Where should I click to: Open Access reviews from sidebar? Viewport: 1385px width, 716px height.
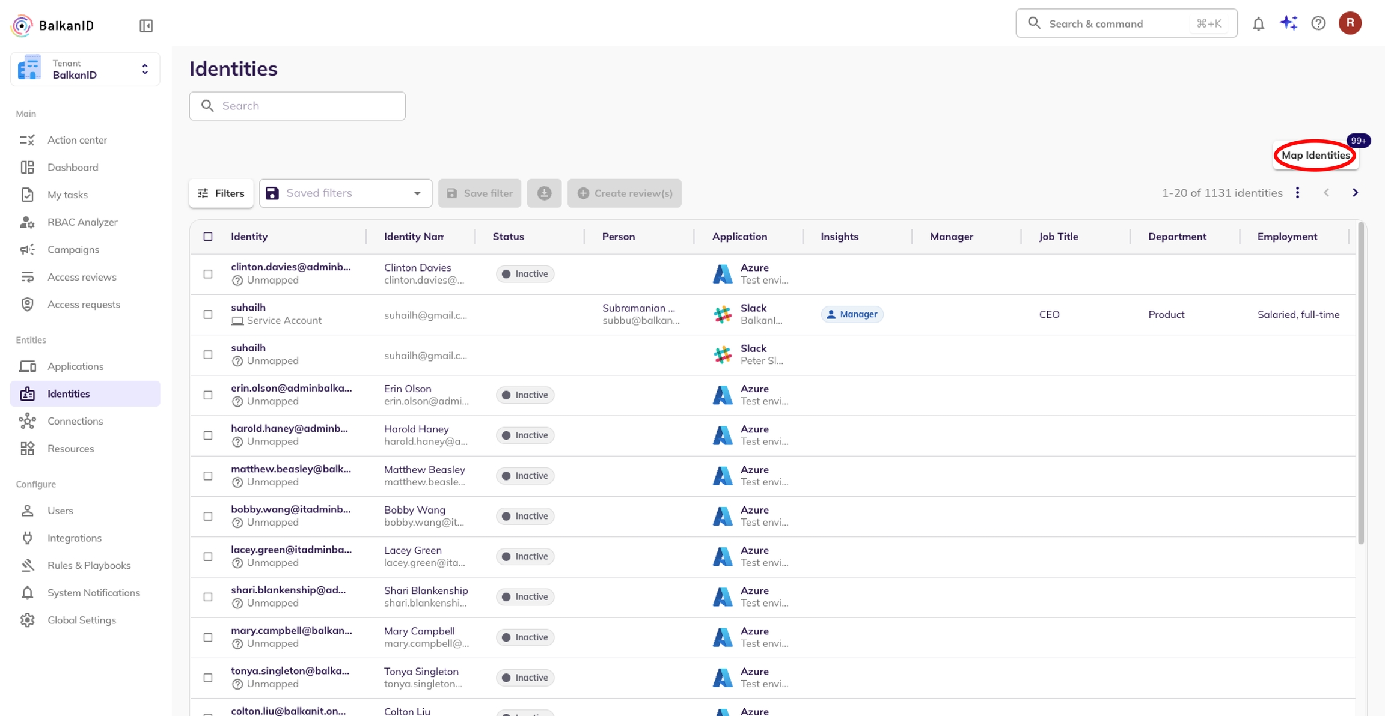click(82, 277)
